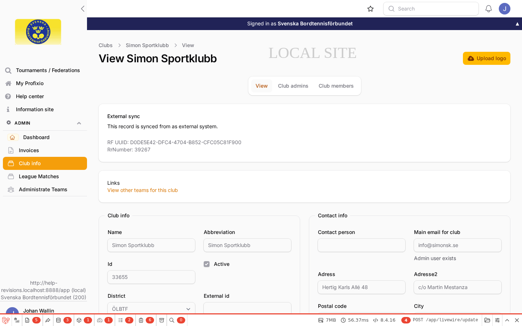This screenshot has width=522, height=326.
Task: Toggle the Active checkbox
Action: pos(207,264)
